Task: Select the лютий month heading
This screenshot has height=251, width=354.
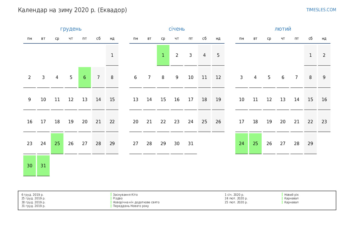Action: (x=283, y=29)
